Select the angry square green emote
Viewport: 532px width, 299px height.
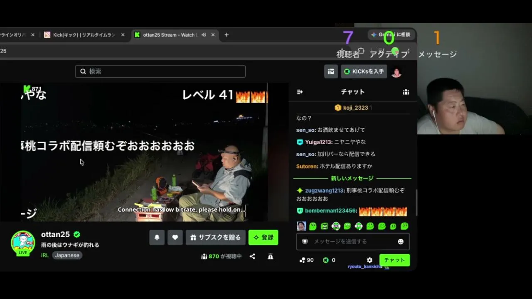pyautogui.click(x=325, y=226)
